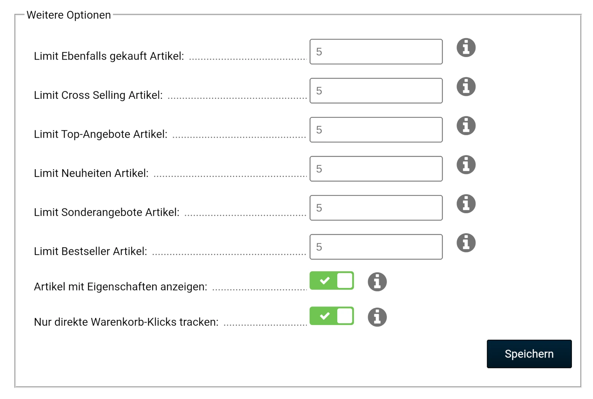
Task: Select the Limit Bestseller Artikel input field
Action: 376,247
